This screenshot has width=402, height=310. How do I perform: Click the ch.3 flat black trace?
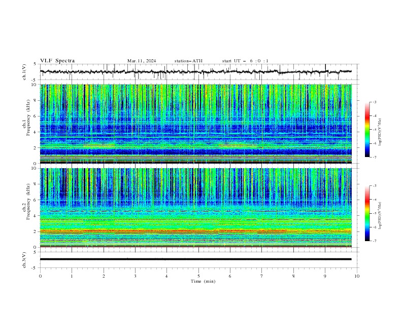[x=195, y=259]
